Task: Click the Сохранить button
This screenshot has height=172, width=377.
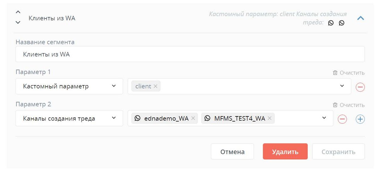Action: pyautogui.click(x=338, y=152)
